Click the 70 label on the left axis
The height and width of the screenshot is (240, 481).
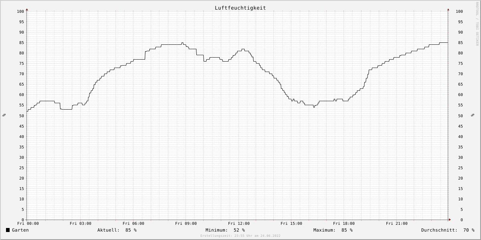coord(22,74)
